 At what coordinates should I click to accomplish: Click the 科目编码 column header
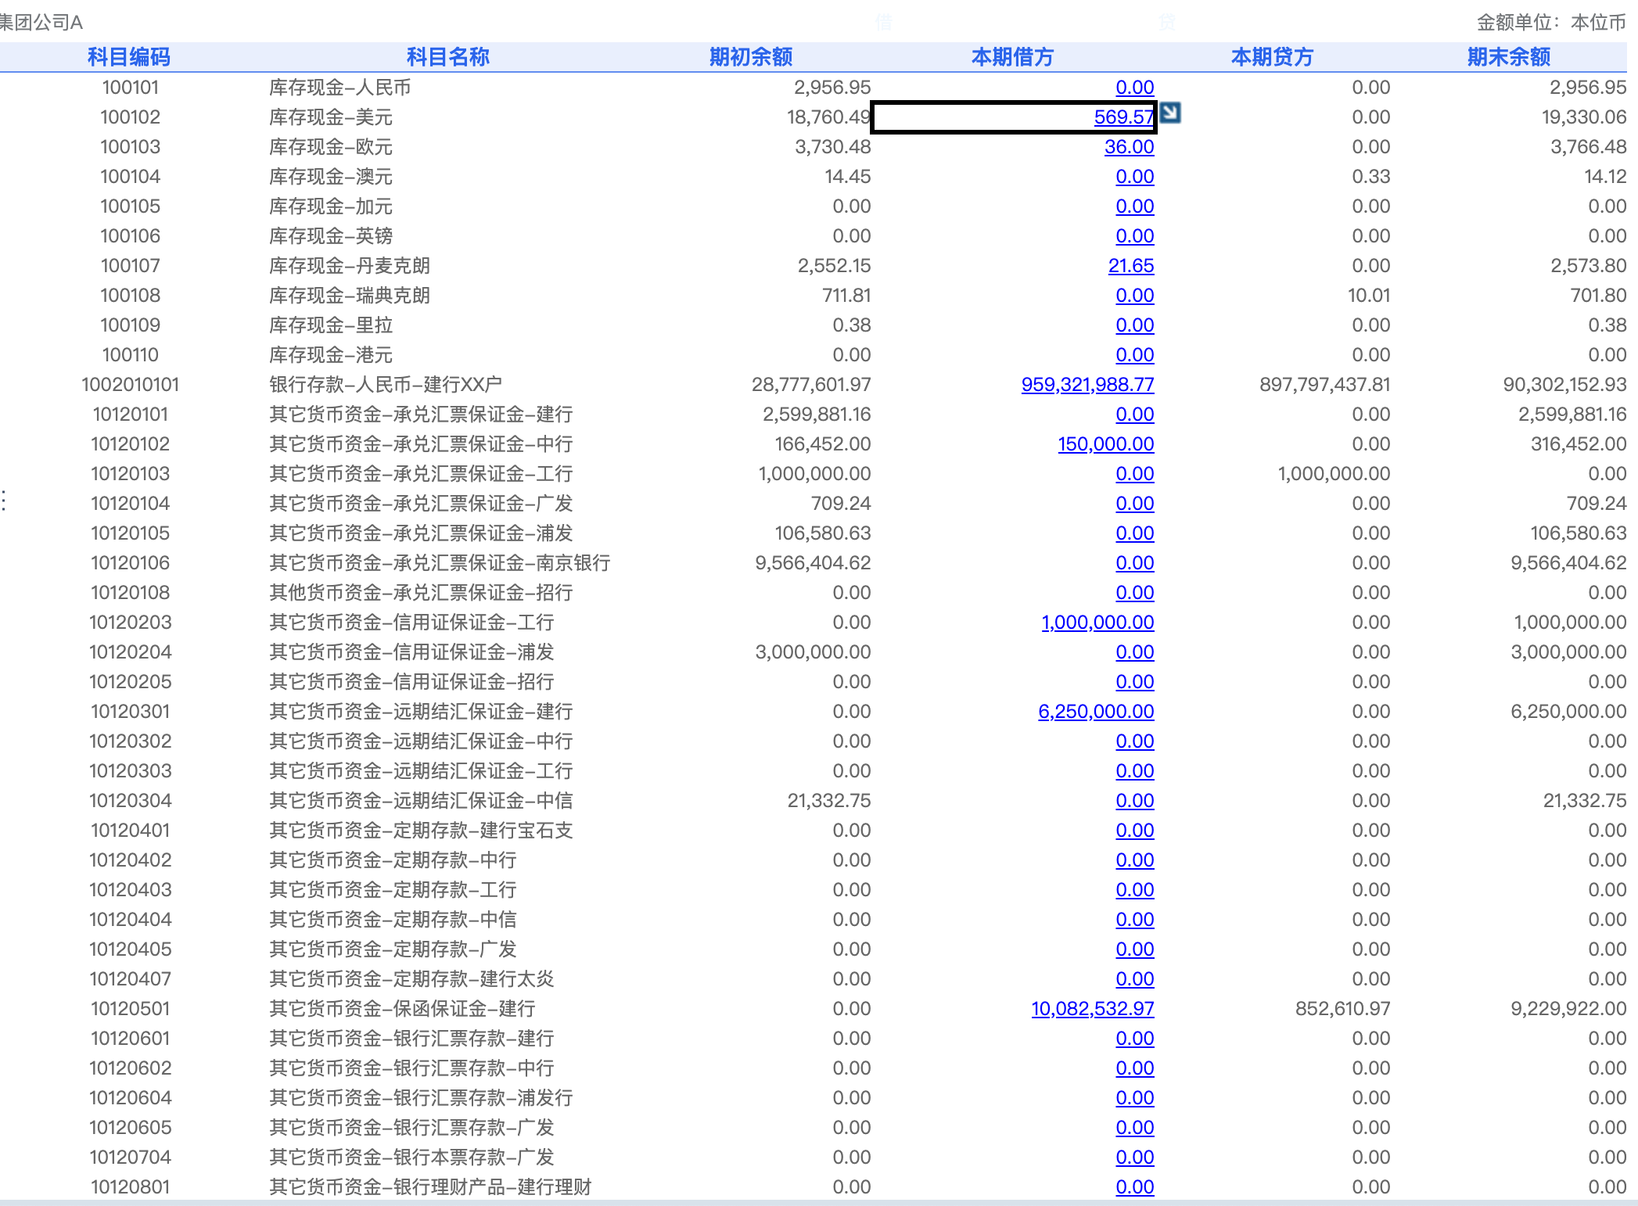(129, 57)
